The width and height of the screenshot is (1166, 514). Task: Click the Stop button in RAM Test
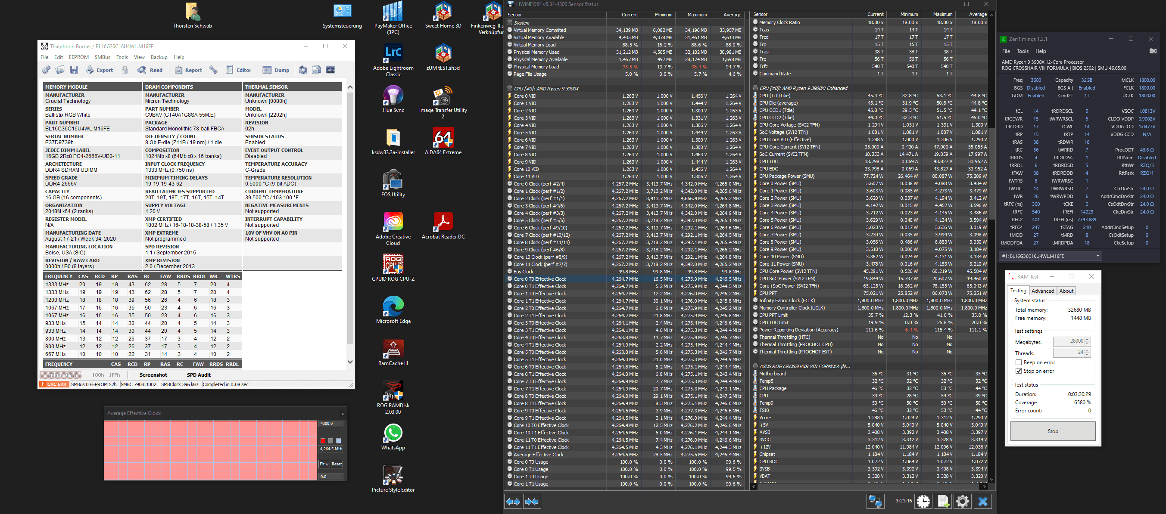1053,431
